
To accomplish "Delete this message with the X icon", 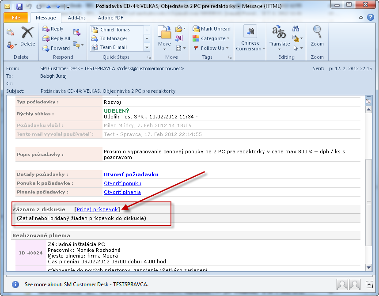I will tap(27, 36).
